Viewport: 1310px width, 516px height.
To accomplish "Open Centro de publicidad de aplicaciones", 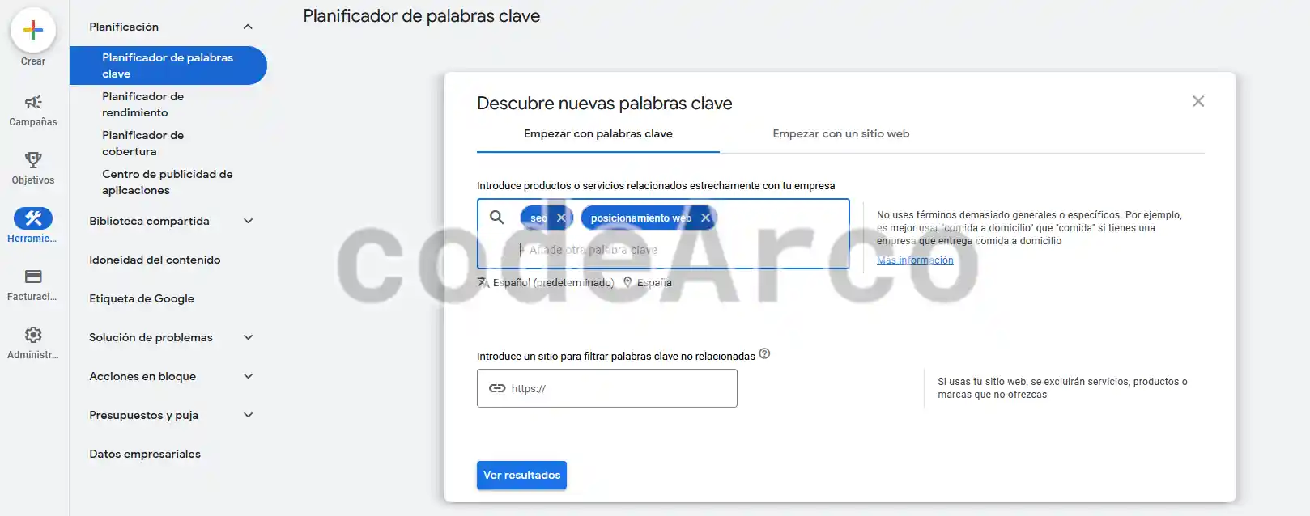I will [x=167, y=182].
